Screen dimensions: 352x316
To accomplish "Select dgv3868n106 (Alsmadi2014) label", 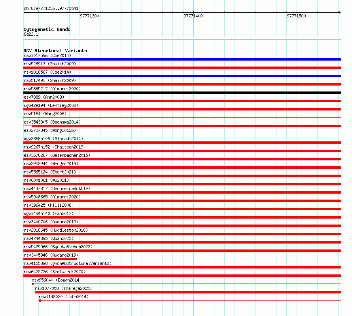I will (53, 139).
